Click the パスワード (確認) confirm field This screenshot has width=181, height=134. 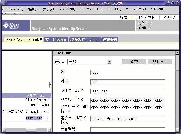point(128,108)
